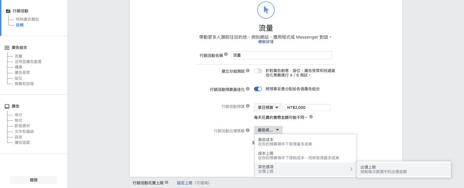Image resolution: width=464 pixels, height=188 pixels.
Task: Click the 關閉 button
Action: click(x=33, y=180)
